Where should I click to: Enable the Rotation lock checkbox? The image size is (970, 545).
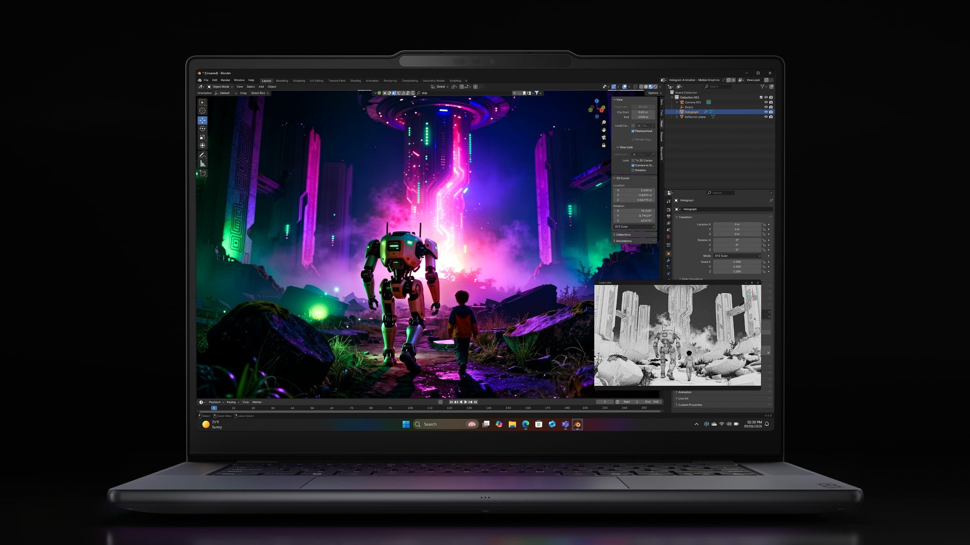point(633,170)
